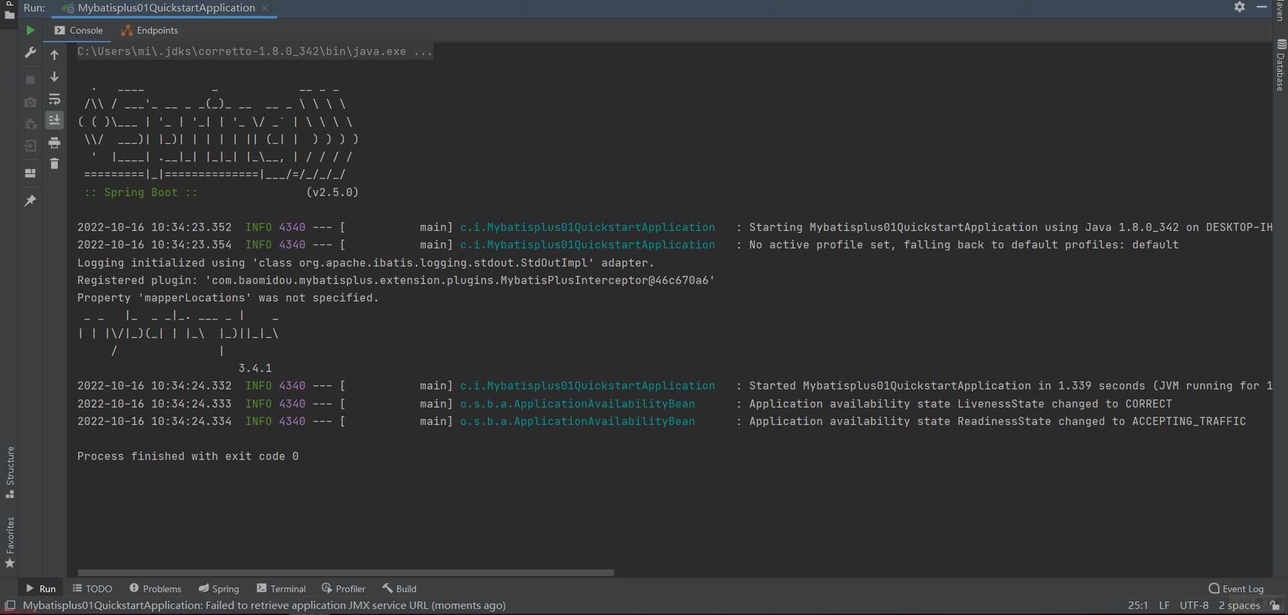This screenshot has height=615, width=1288.
Task: Clear console output with the trash icon
Action: pyautogui.click(x=54, y=164)
